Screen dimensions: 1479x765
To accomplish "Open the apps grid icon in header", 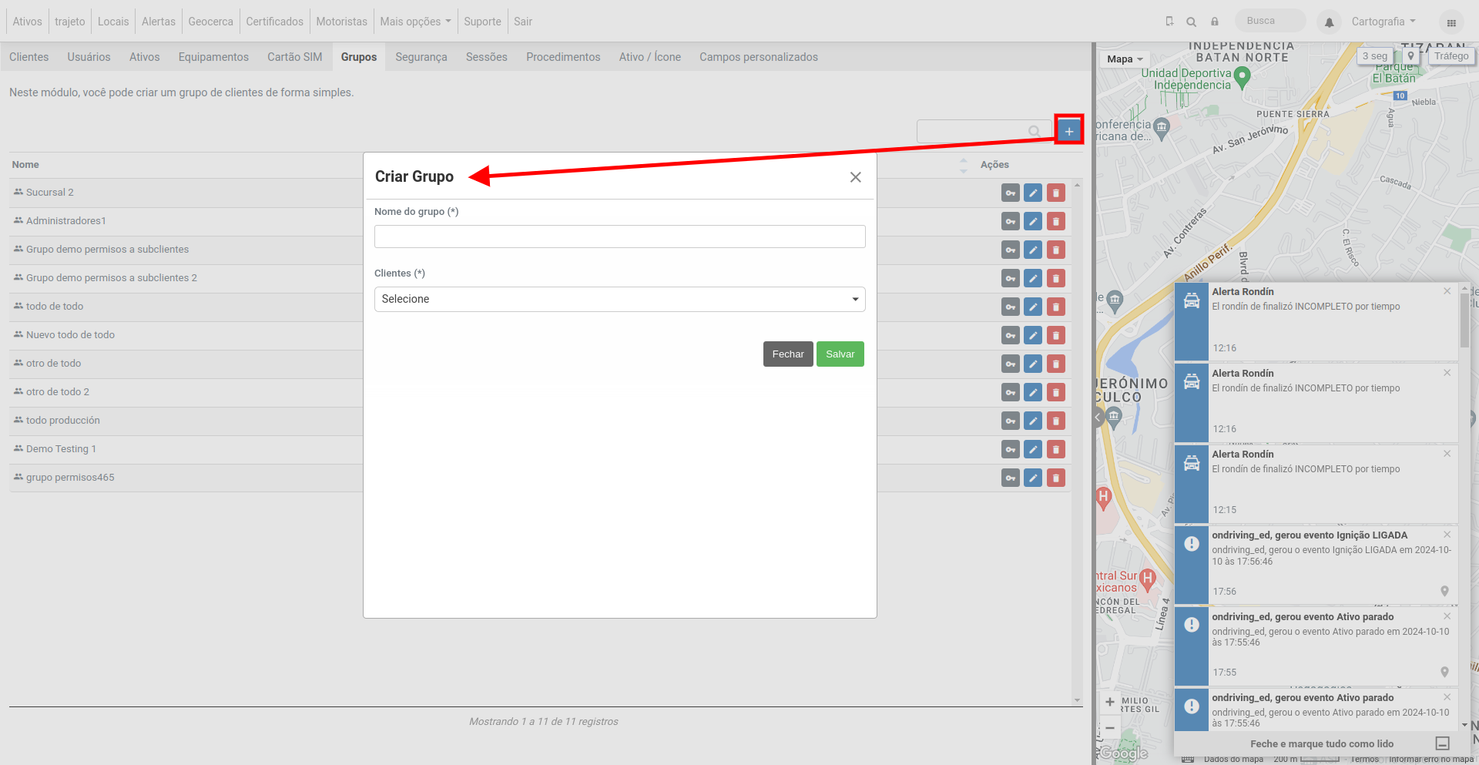I will pyautogui.click(x=1451, y=22).
